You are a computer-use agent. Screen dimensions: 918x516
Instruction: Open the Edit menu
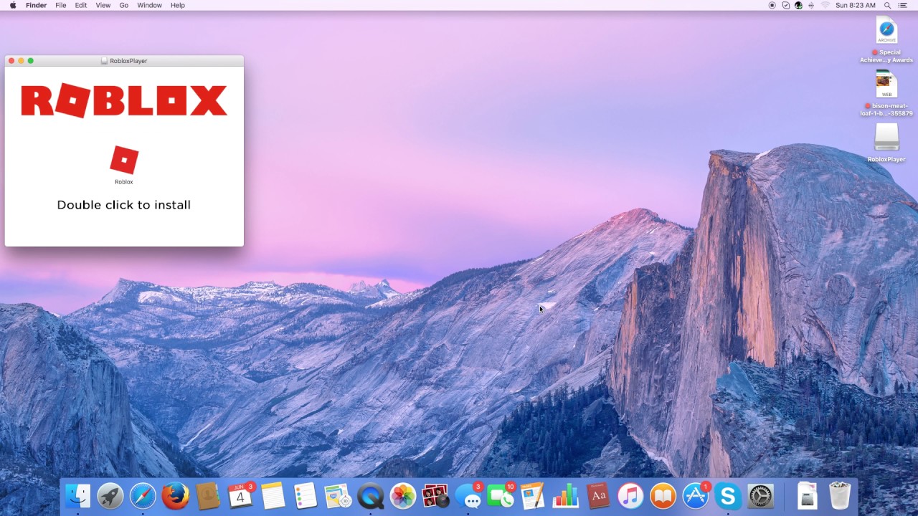coord(81,5)
